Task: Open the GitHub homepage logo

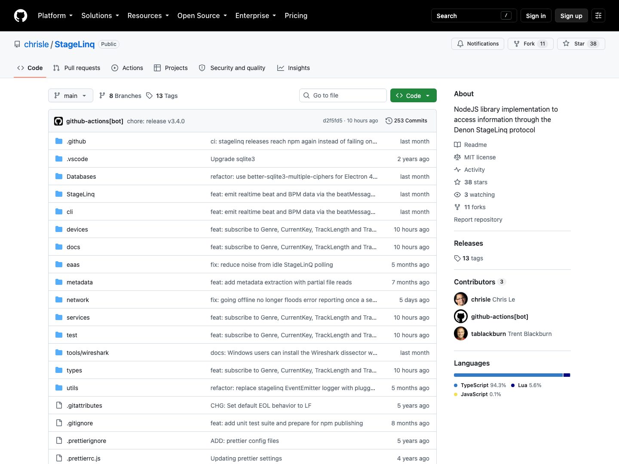Action: [x=21, y=15]
